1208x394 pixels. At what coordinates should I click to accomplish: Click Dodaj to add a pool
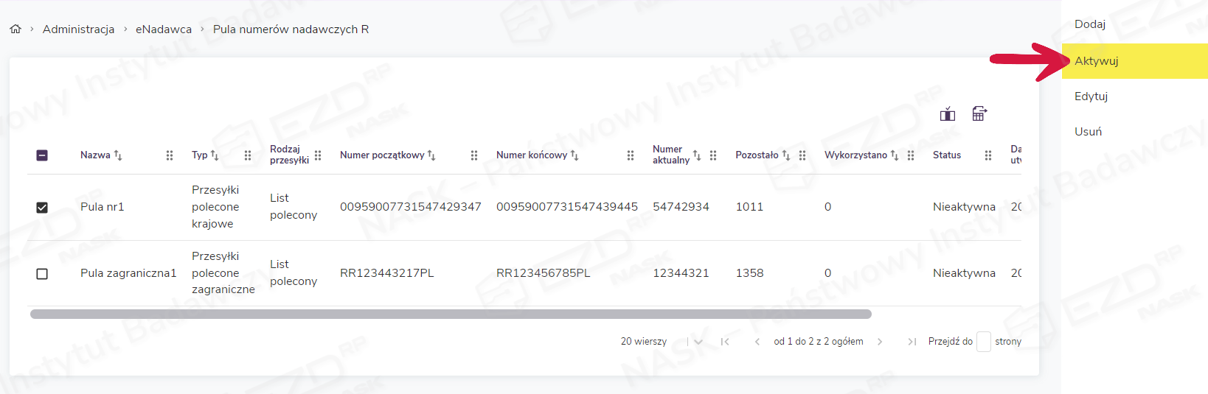pos(1090,24)
